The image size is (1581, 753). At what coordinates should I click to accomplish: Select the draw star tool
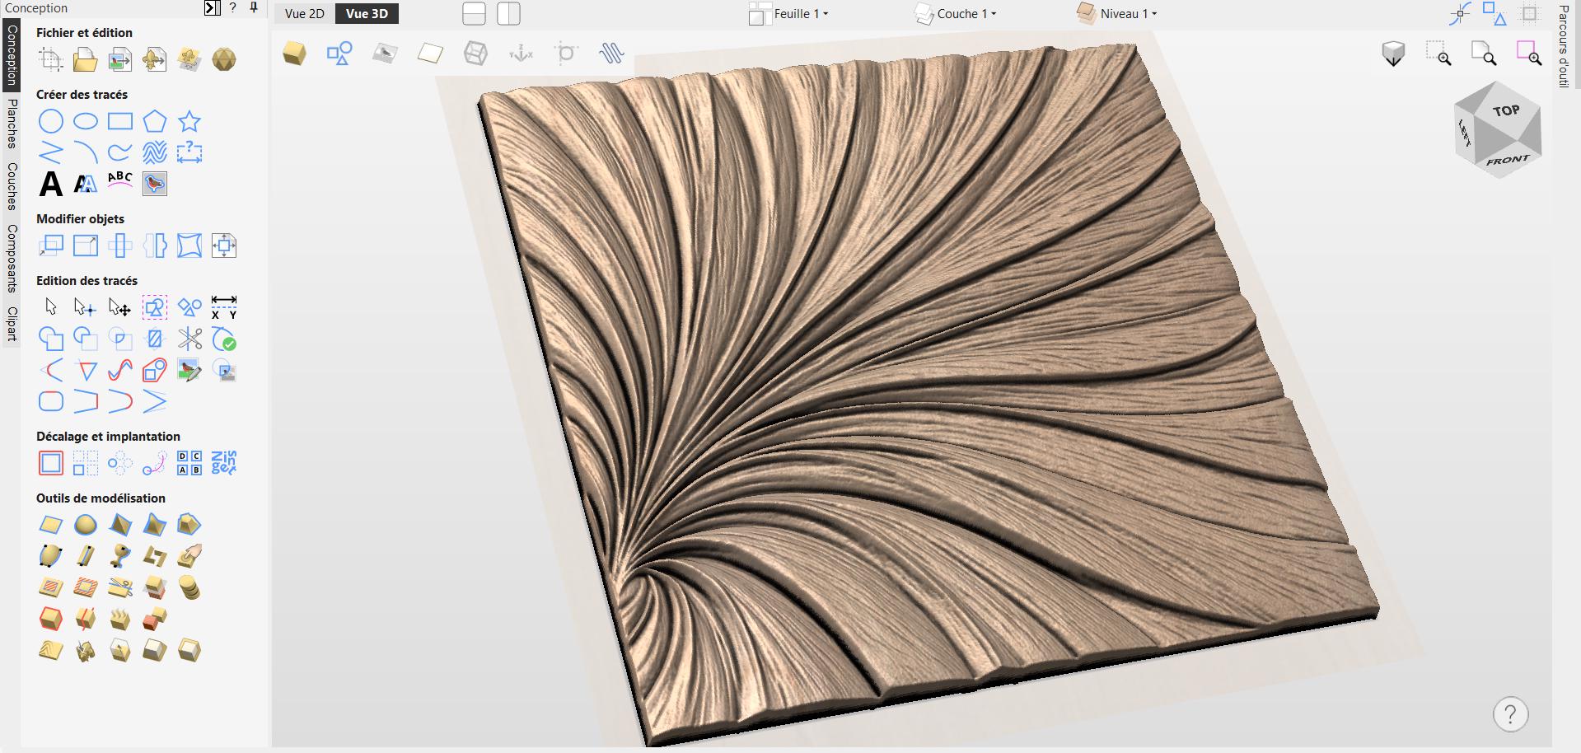click(x=189, y=122)
